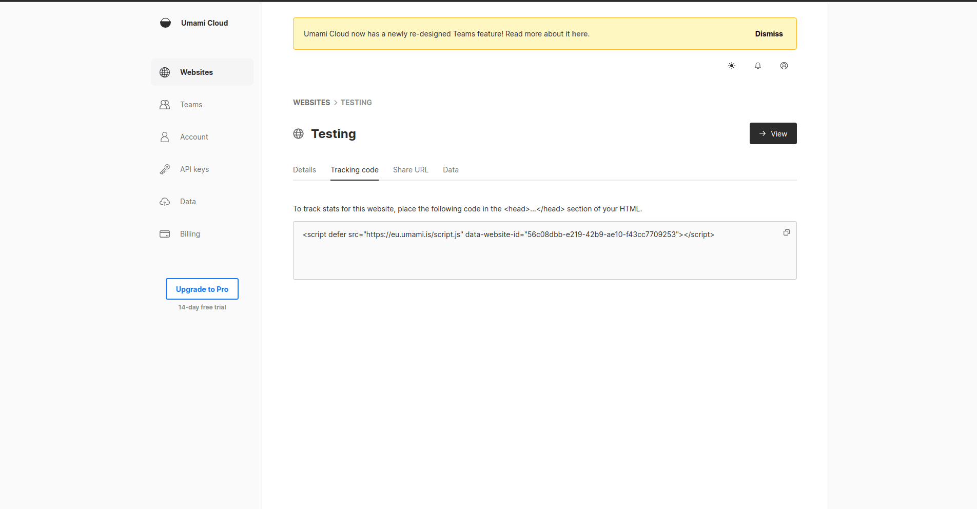The height and width of the screenshot is (509, 977).
Task: Click the Testing page heading
Action: (x=334, y=133)
